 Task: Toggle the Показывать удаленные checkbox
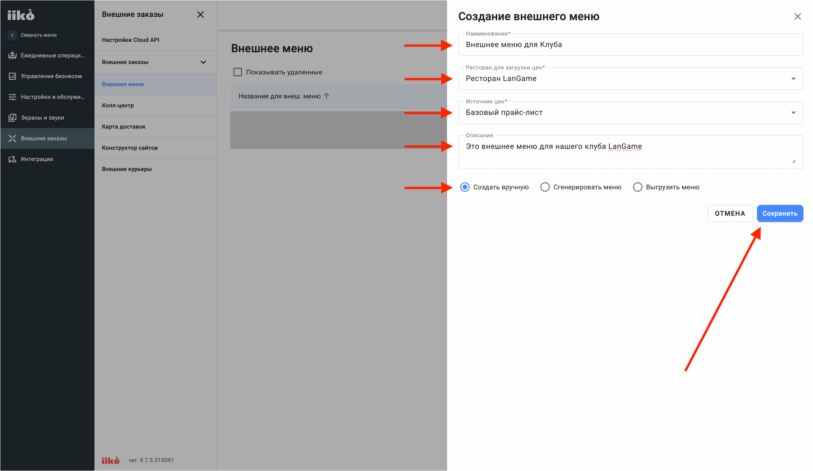click(237, 72)
